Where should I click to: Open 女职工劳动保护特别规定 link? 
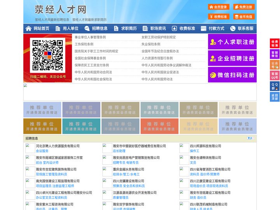point(159,37)
